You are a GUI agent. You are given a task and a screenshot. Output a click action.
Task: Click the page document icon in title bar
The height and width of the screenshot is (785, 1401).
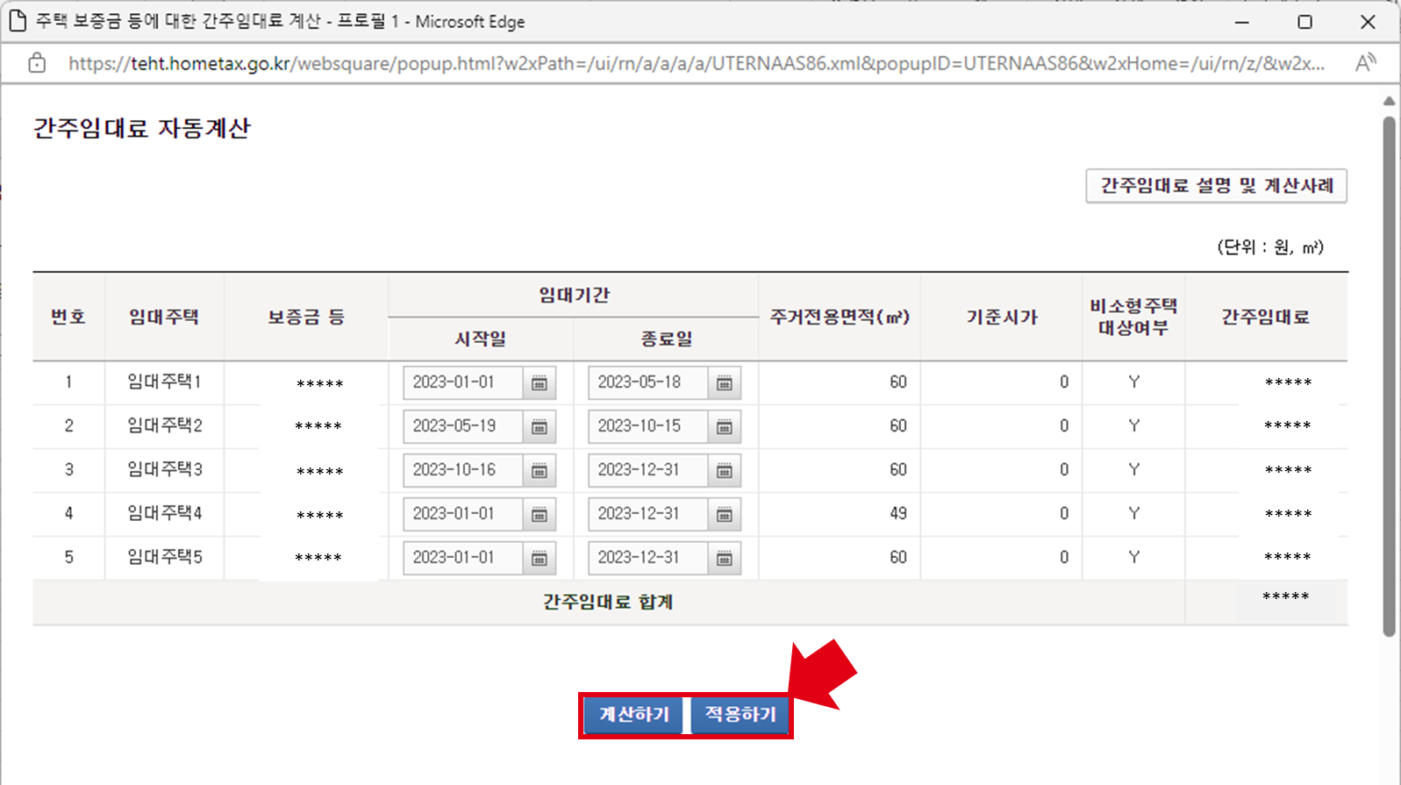tap(18, 21)
